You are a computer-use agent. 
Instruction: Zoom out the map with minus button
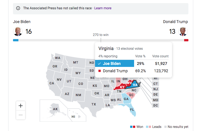coord(21,115)
